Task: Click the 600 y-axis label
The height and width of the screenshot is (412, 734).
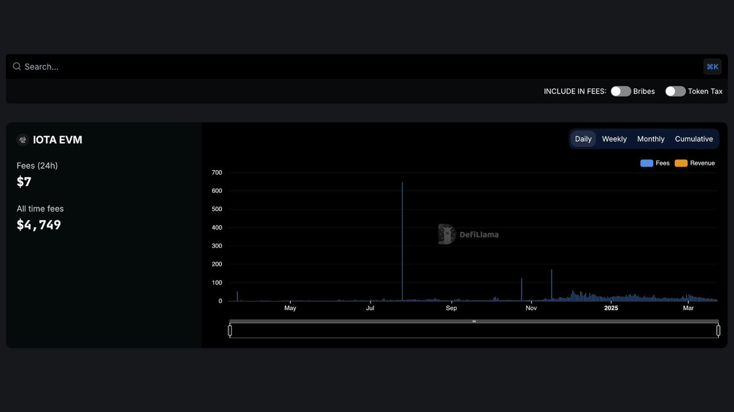Action: click(217, 191)
